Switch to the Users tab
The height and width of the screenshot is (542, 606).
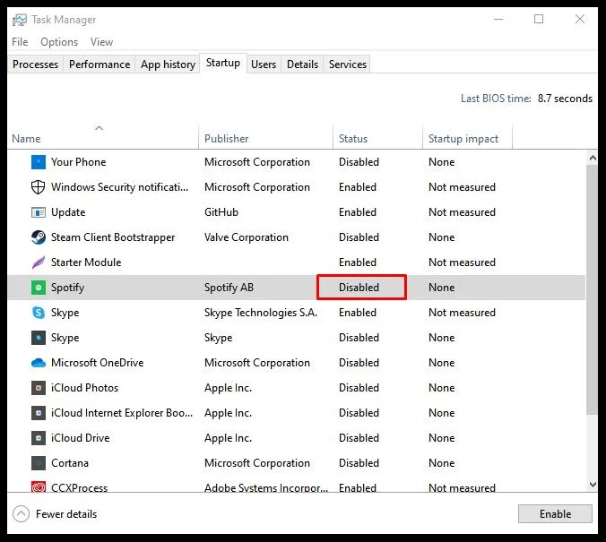pos(264,65)
